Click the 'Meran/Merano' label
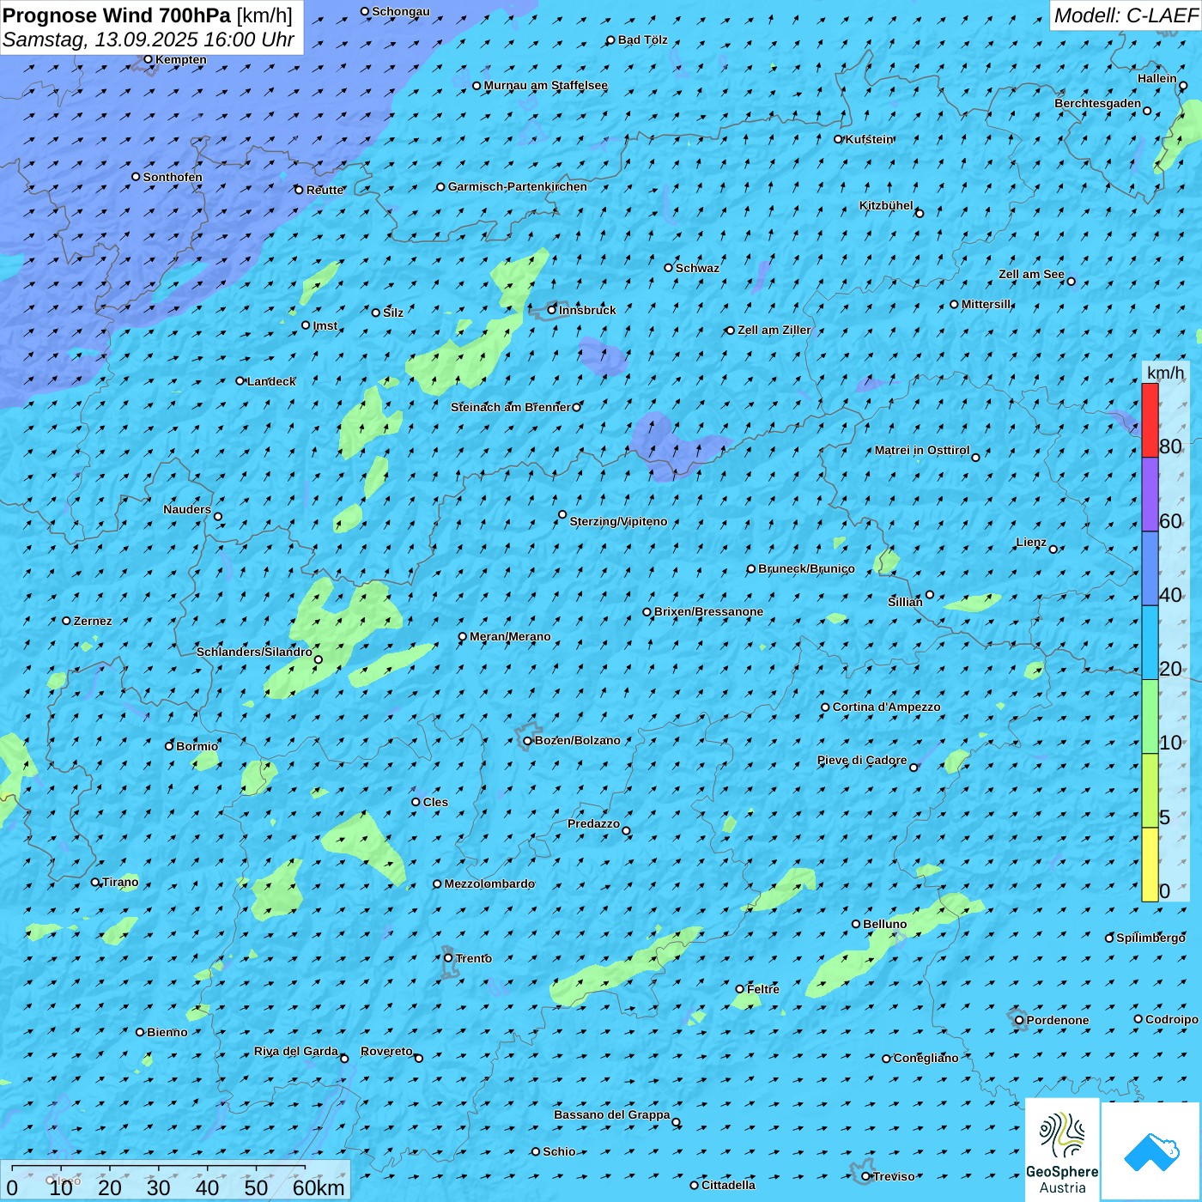The width and height of the screenshot is (1202, 1202). [x=510, y=636]
